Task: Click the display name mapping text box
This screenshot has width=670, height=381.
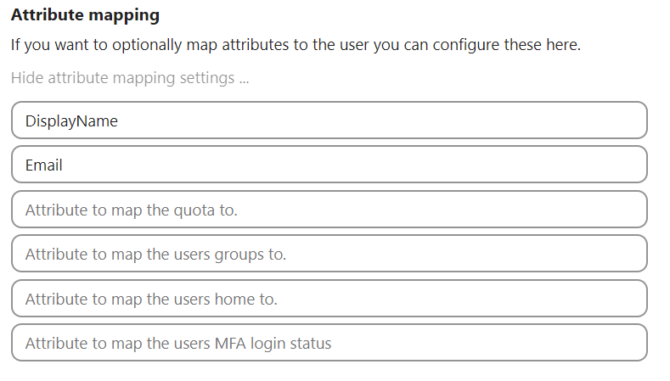Action: [329, 120]
